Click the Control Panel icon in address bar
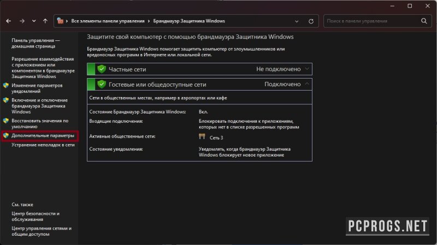The height and width of the screenshot is (245, 437). 60,21
